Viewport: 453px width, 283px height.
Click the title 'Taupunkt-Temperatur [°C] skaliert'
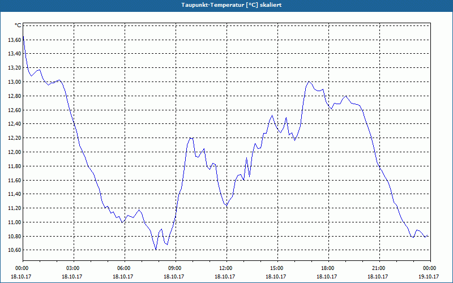click(x=232, y=5)
